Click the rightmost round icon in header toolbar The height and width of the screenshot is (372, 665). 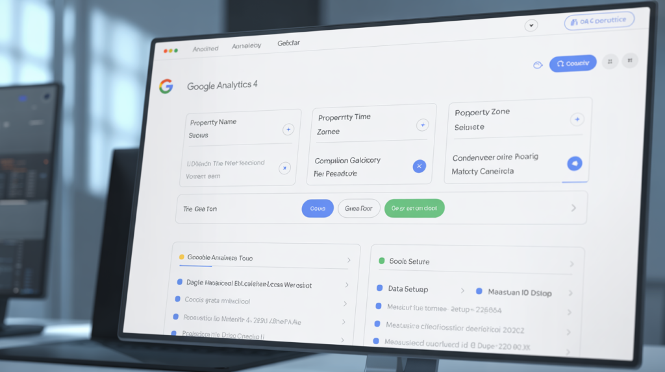(x=630, y=60)
